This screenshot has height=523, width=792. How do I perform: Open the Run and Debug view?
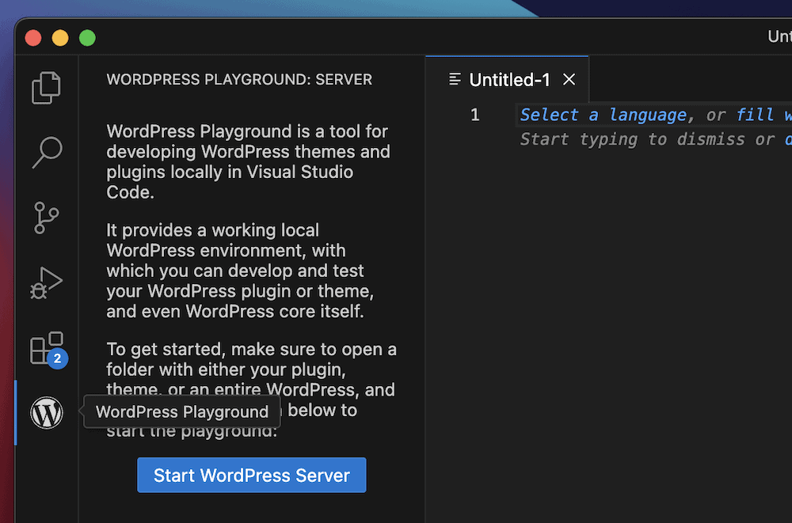click(x=46, y=282)
